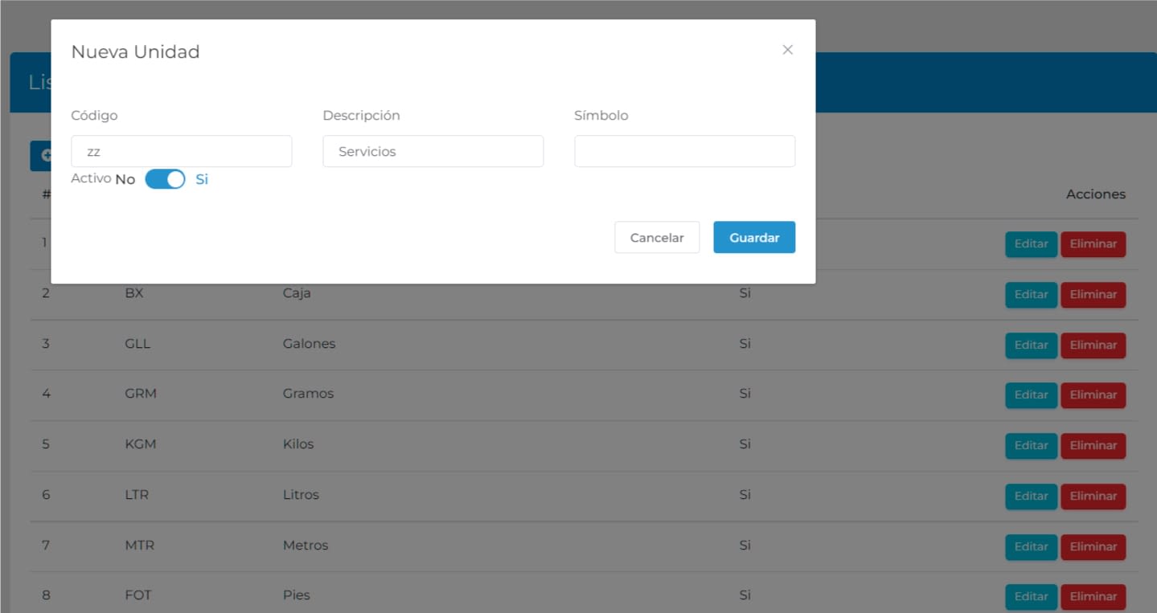The image size is (1157, 613).
Task: Click the Descripción input field
Action: point(433,151)
